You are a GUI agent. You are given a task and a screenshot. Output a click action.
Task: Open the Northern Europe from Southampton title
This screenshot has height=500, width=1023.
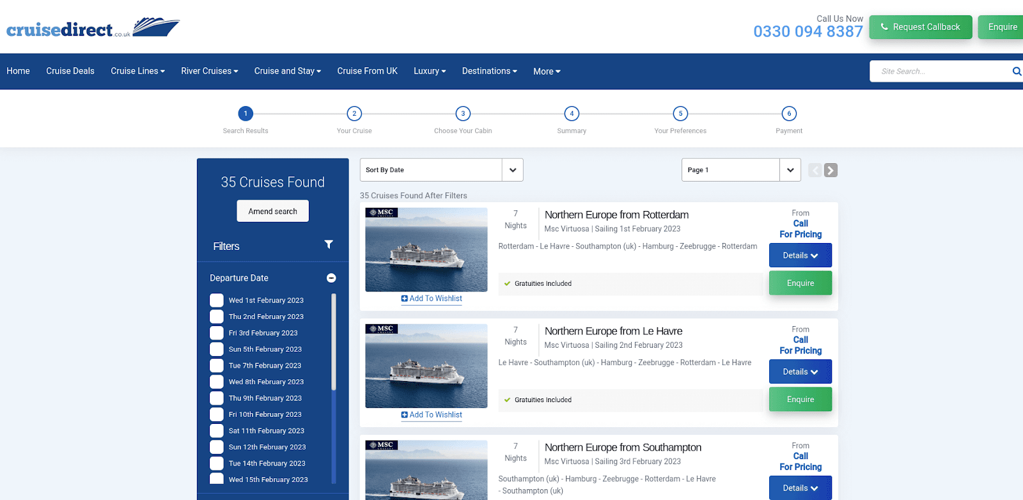pyautogui.click(x=623, y=448)
